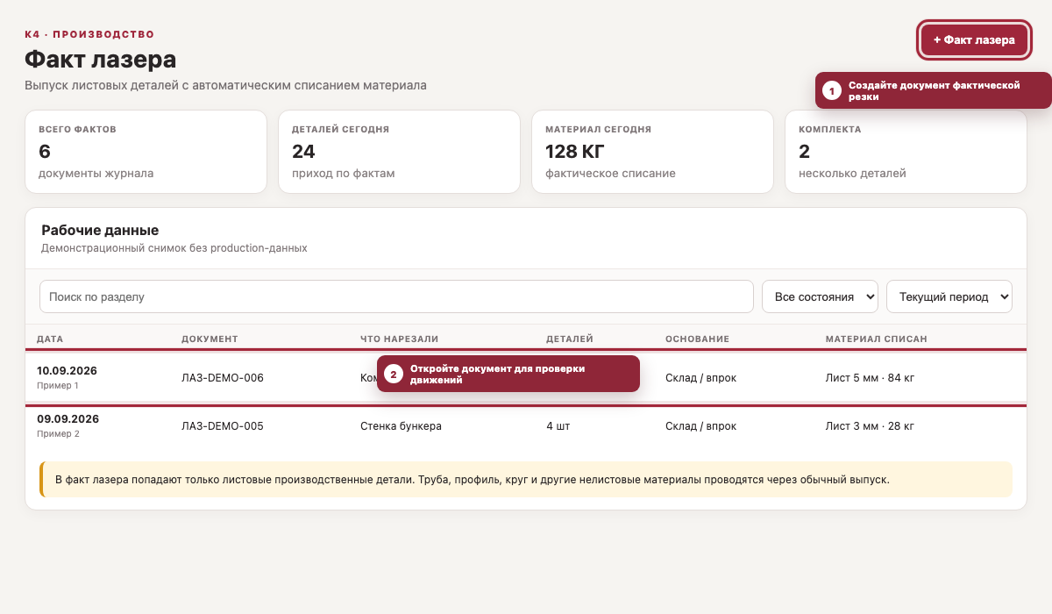Screen dimensions: 1052x614
Task: Select the Всего фактов summary card
Action: point(146,152)
